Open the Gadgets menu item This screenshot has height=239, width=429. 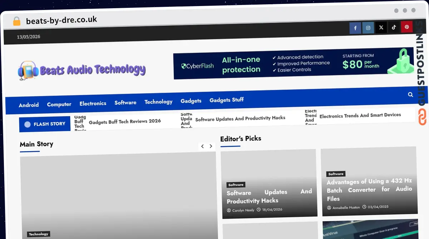(x=191, y=101)
